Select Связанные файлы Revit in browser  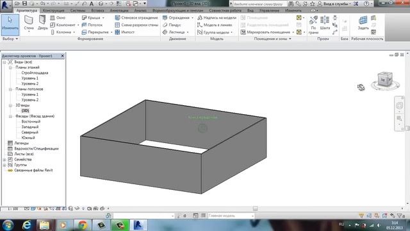tap(33, 170)
